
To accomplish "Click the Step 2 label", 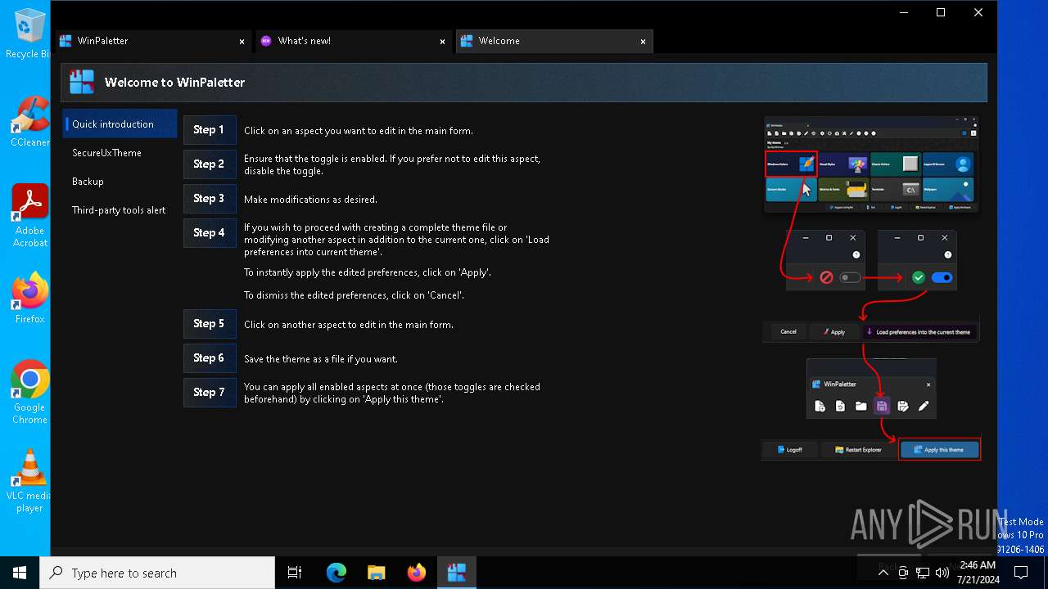I will 210,164.
